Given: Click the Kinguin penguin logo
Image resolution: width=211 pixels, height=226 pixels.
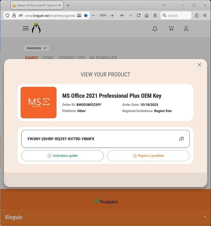Looking at the screenshot, I should (x=36, y=28).
